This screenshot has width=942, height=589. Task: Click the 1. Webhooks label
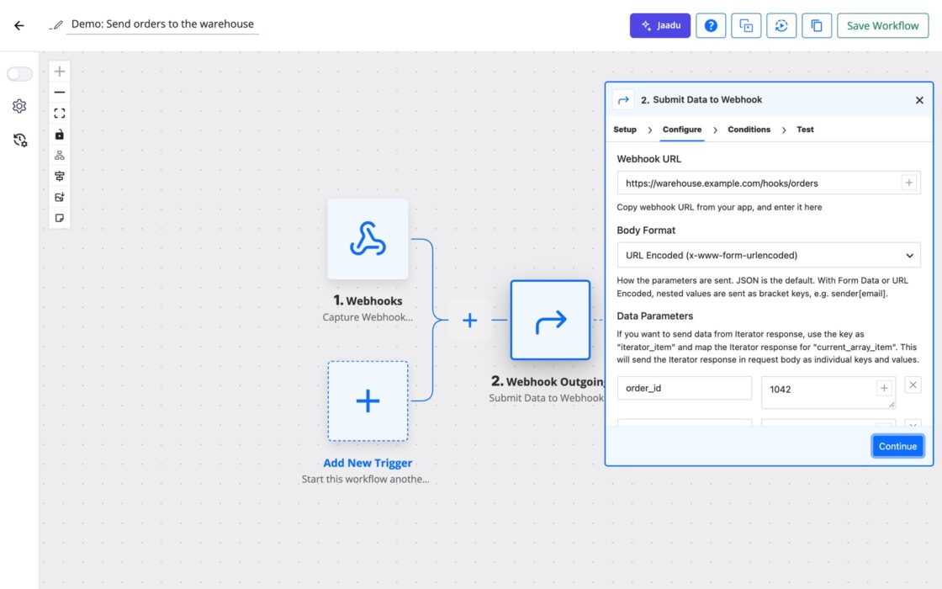point(368,300)
